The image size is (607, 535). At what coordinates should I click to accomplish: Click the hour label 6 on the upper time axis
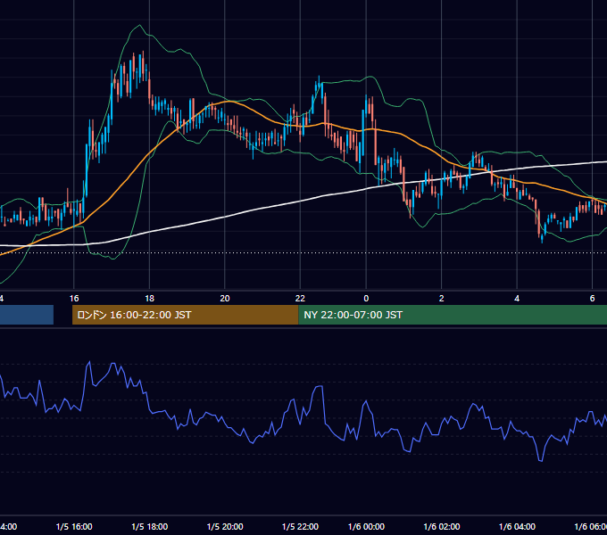[592, 299]
